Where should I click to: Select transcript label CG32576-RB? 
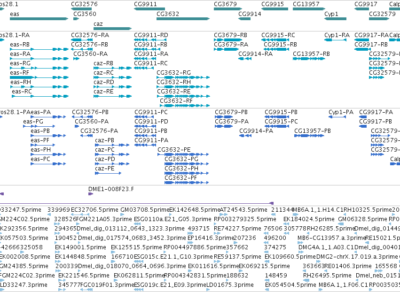pyautogui.click(x=89, y=44)
